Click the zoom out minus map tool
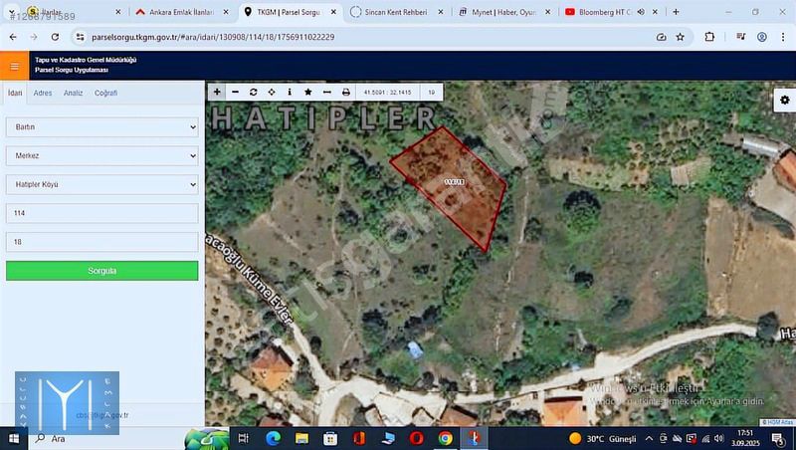This screenshot has height=450, width=796. [235, 92]
